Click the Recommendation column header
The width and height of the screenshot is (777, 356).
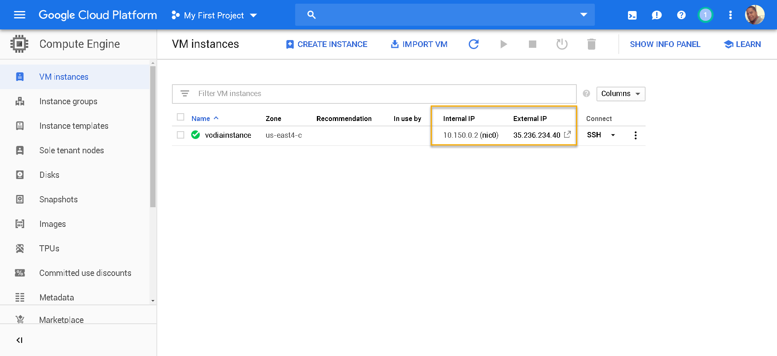coord(344,119)
